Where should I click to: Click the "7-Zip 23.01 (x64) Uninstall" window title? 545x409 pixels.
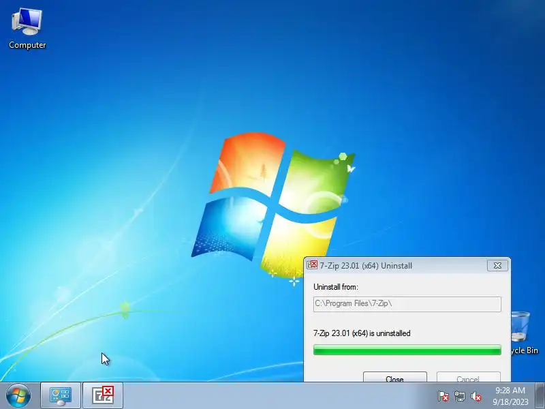point(366,266)
